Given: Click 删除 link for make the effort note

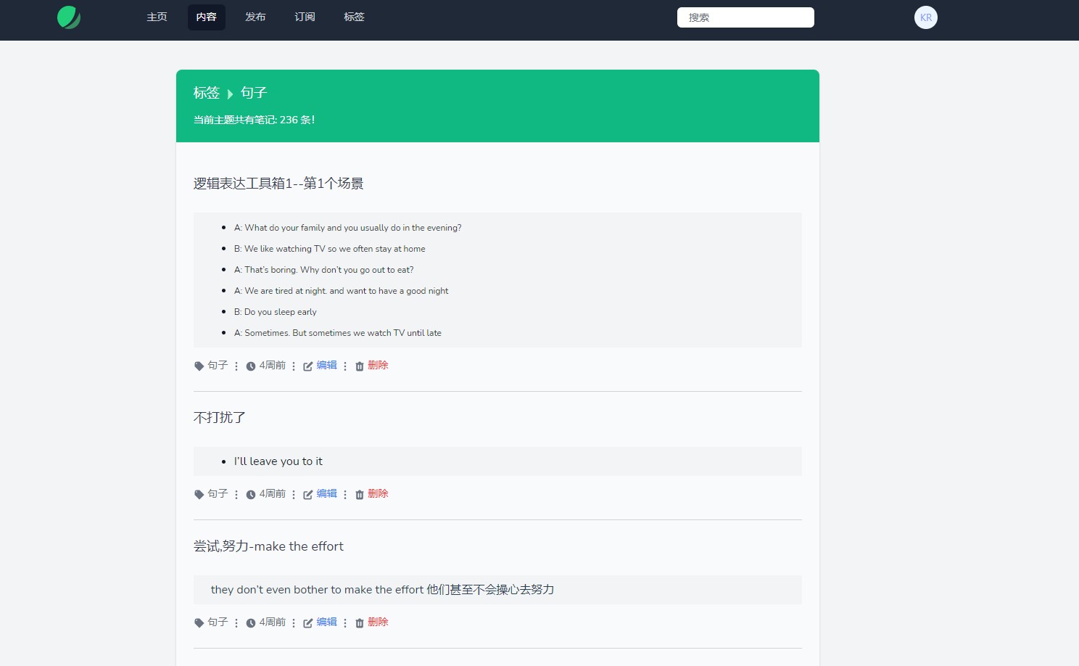Looking at the screenshot, I should pyautogui.click(x=378, y=622).
